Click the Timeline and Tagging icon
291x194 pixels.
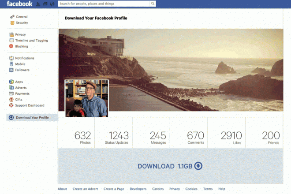click(11, 40)
